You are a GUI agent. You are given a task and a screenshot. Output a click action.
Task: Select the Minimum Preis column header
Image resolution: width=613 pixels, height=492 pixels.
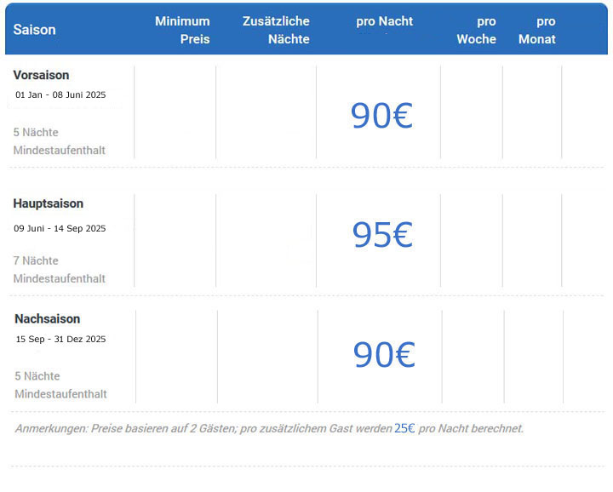pos(182,30)
